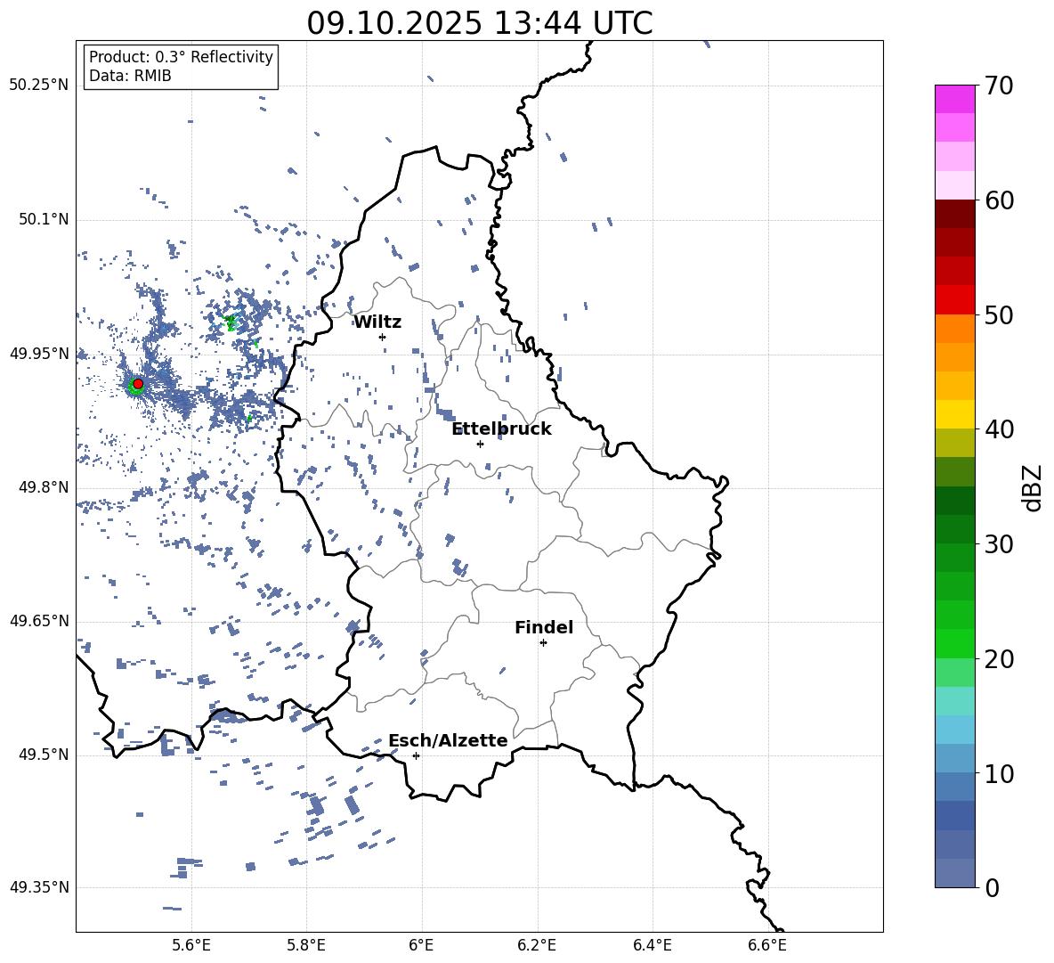
Task: Click the timestamp title 09.10.2025 13:44 UTC
Action: 479,23
